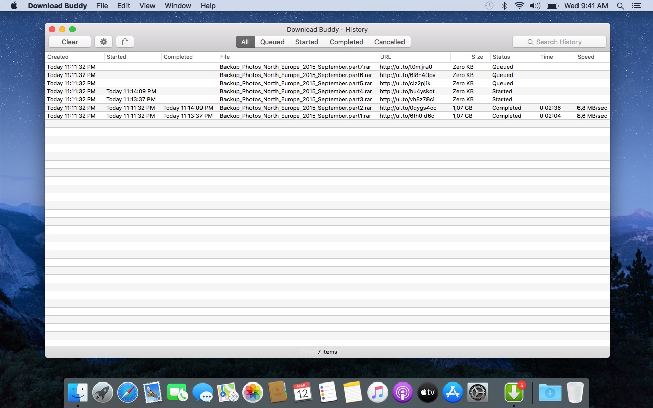Sort by the Started column header

pyautogui.click(x=133, y=57)
